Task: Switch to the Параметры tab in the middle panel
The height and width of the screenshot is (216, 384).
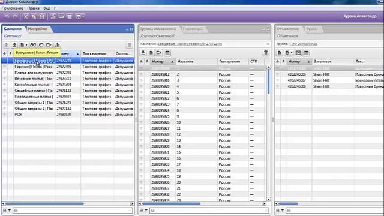Action: coord(193,29)
